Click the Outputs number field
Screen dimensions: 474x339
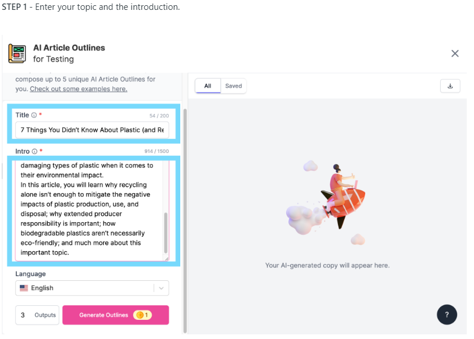tap(23, 315)
